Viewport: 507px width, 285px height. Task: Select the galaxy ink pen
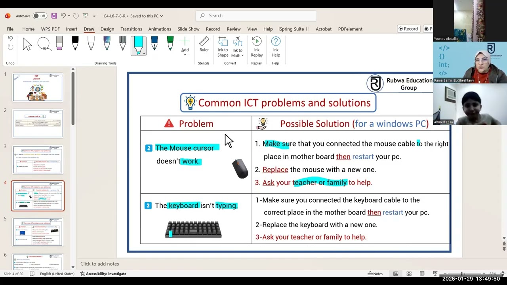(107, 44)
